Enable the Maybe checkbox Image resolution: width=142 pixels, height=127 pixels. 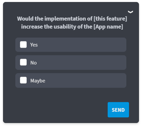click(x=23, y=80)
